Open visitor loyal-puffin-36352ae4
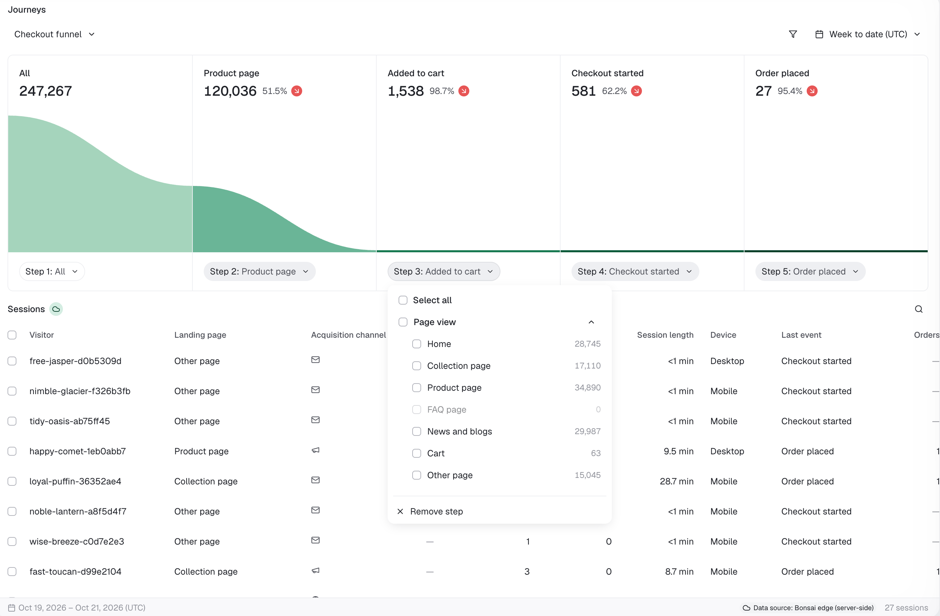 tap(76, 481)
